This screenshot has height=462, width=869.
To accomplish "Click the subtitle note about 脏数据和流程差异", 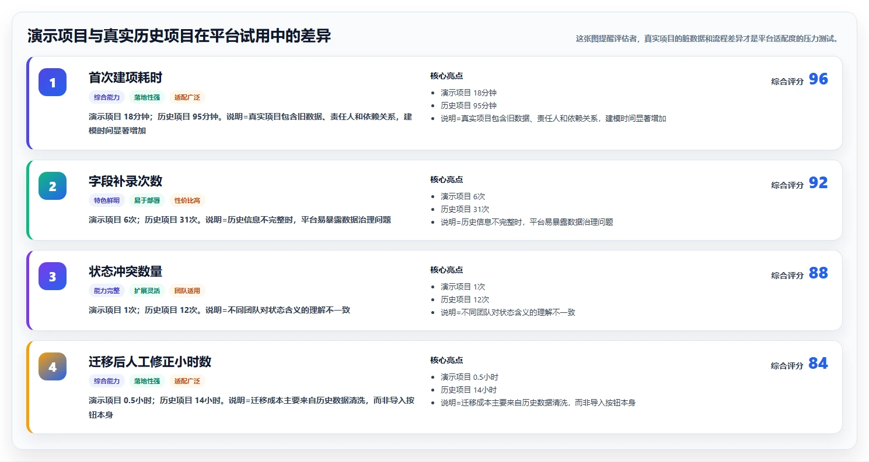I will click(x=708, y=39).
